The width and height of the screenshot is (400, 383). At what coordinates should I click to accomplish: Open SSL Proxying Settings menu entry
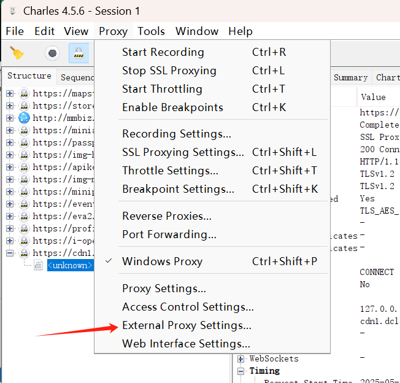183,152
